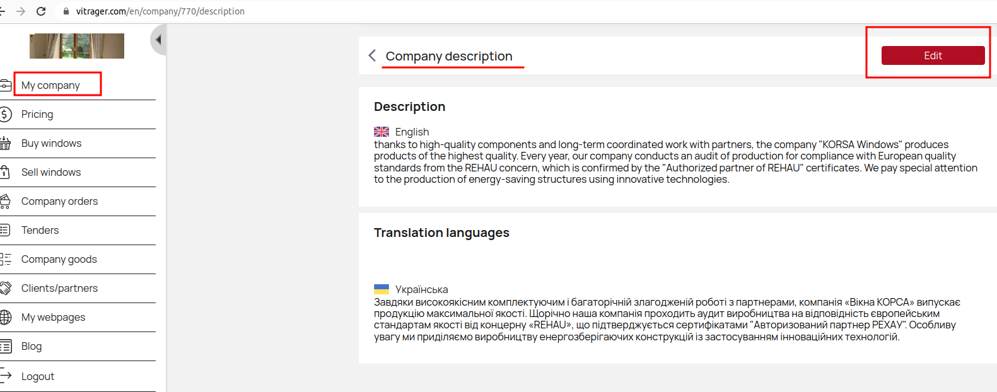Open the company logo photo thumbnail
The height and width of the screenshot is (392, 997).
pos(77,46)
